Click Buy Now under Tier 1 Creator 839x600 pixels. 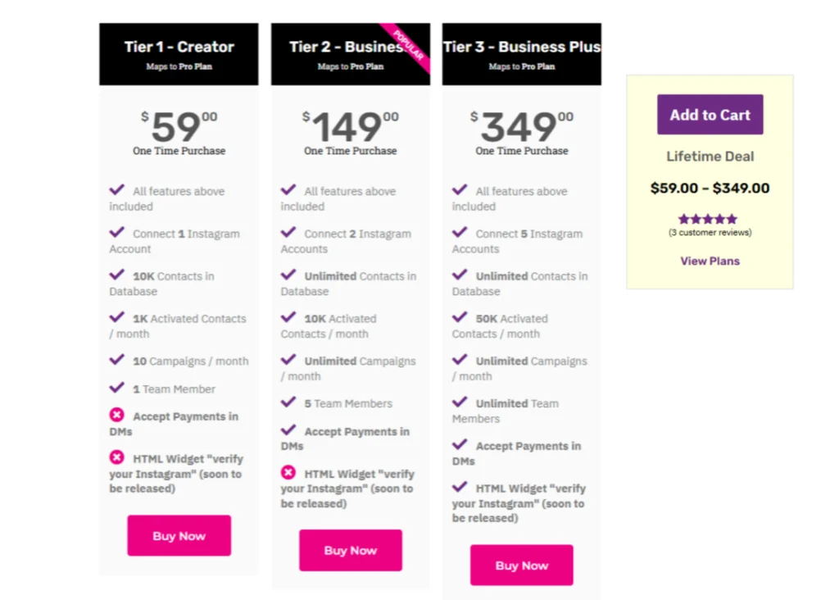pos(179,536)
